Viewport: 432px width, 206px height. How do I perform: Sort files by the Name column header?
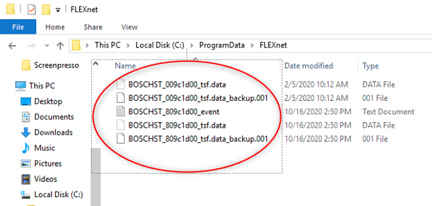pos(125,66)
